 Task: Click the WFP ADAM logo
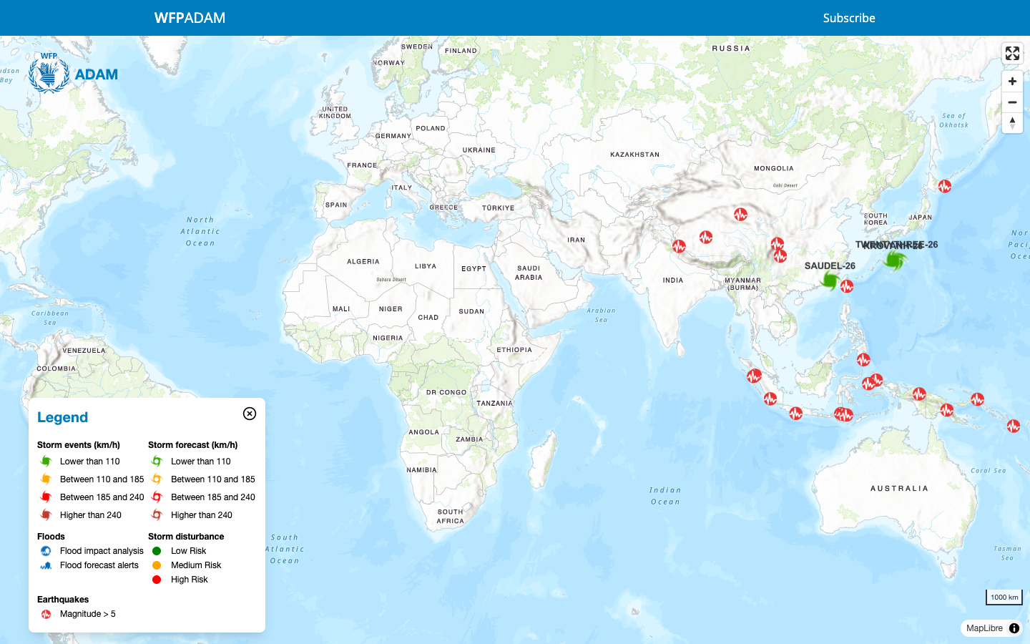[73, 72]
